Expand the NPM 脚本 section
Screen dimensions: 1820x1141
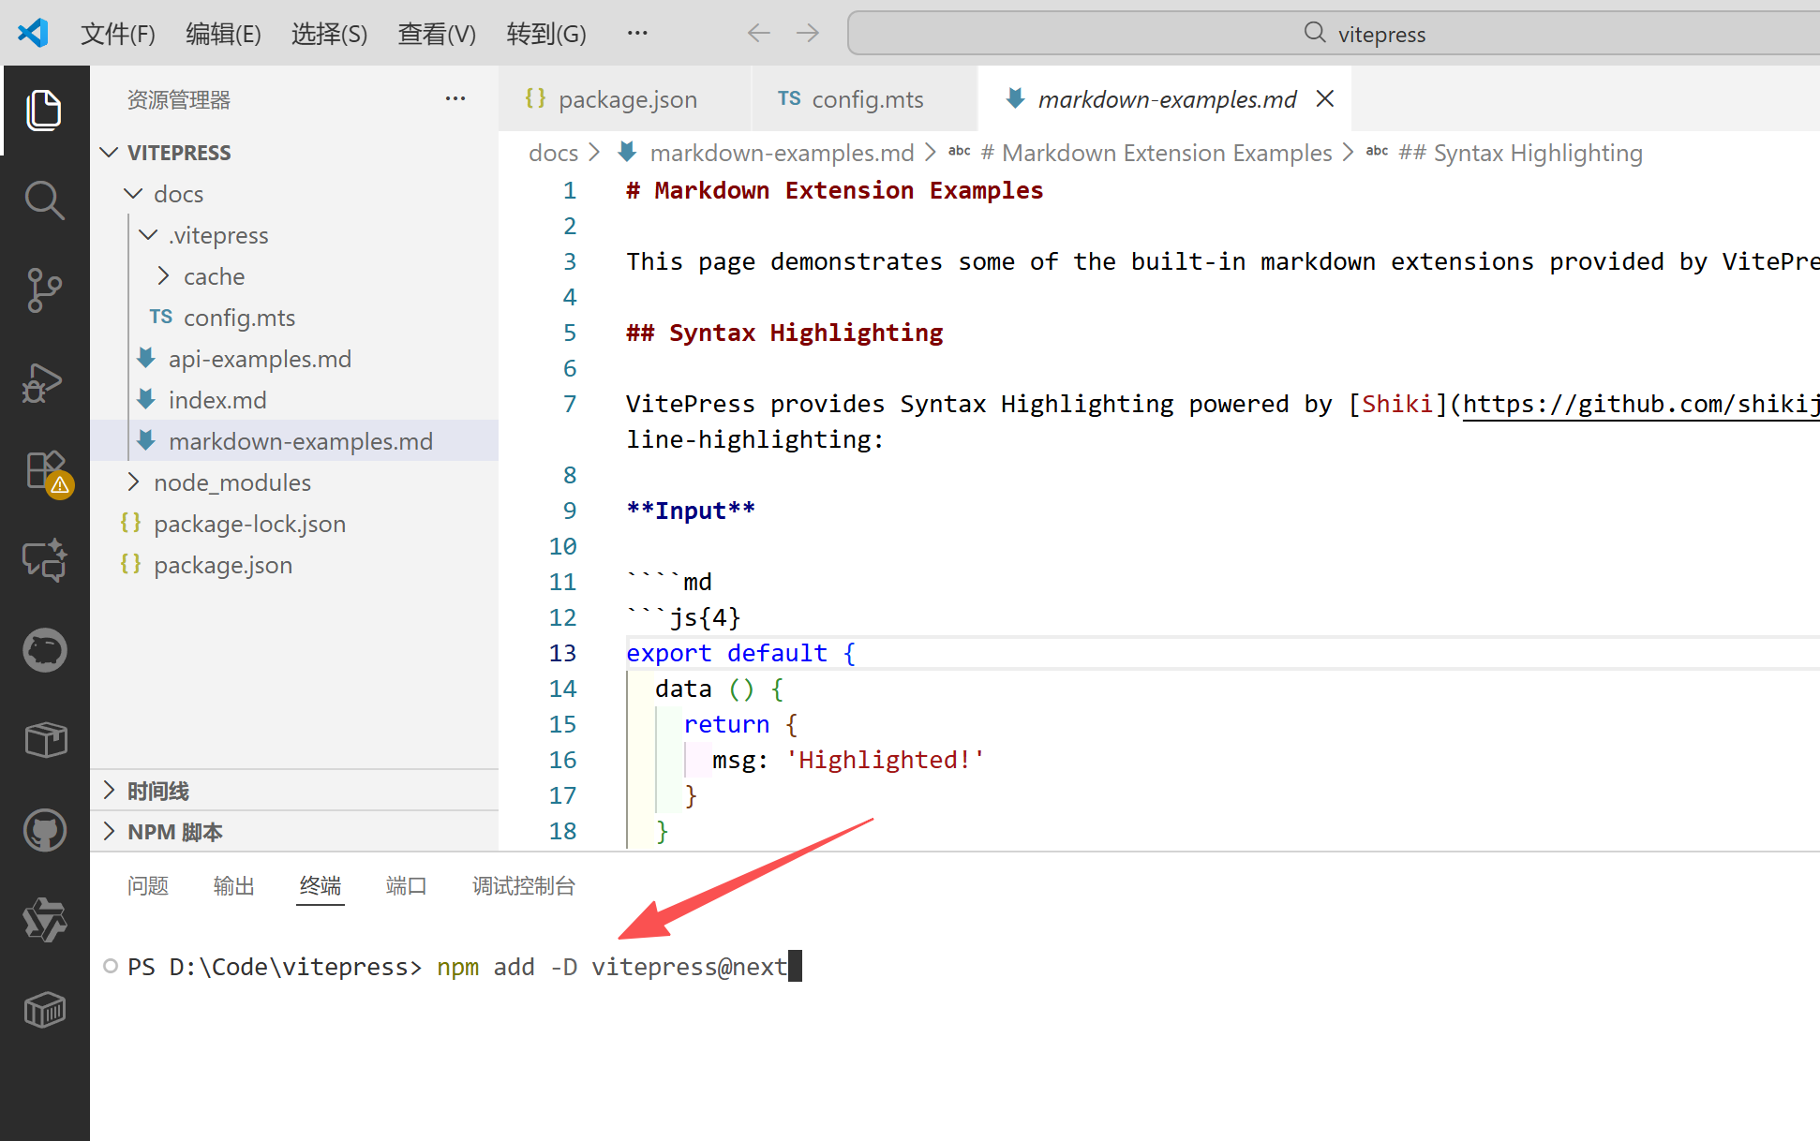pos(174,832)
